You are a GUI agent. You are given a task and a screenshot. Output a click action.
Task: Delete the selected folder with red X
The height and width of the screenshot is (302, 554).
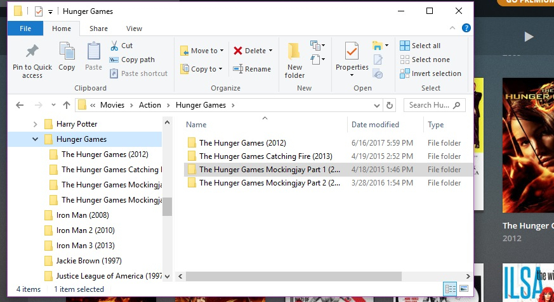click(x=249, y=51)
